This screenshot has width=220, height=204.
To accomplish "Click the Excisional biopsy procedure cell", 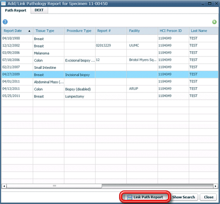I will [x=80, y=60].
